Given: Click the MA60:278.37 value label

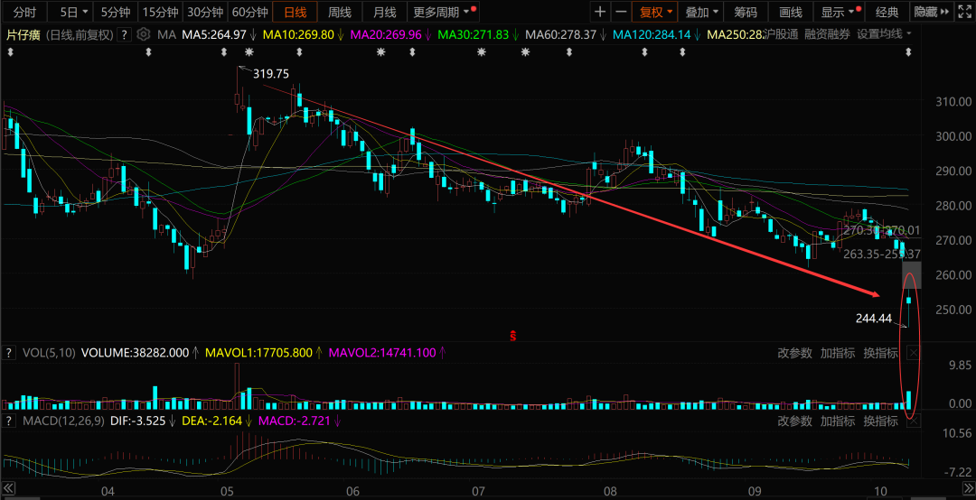Looking at the screenshot, I should (x=561, y=35).
